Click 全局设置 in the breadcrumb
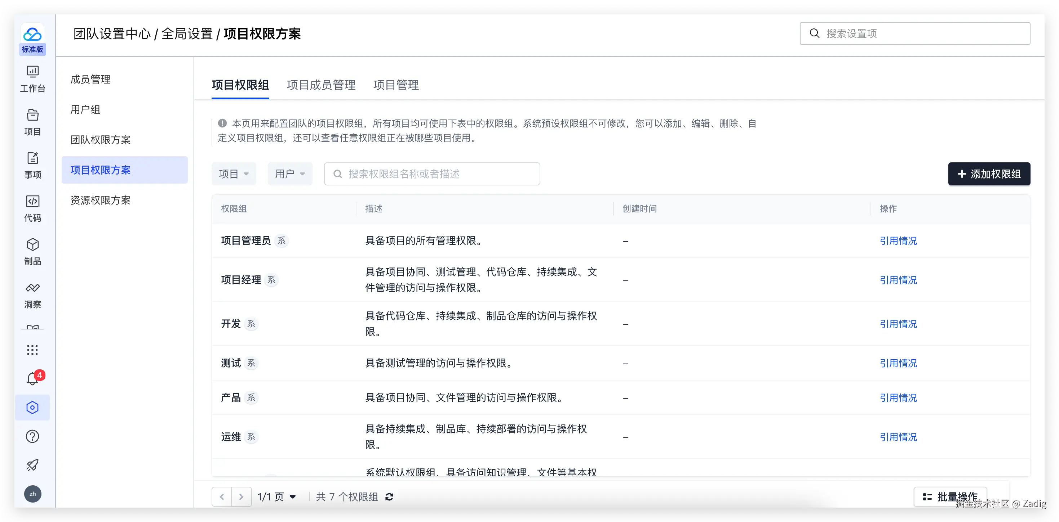The height and width of the screenshot is (522, 1059). tap(187, 34)
